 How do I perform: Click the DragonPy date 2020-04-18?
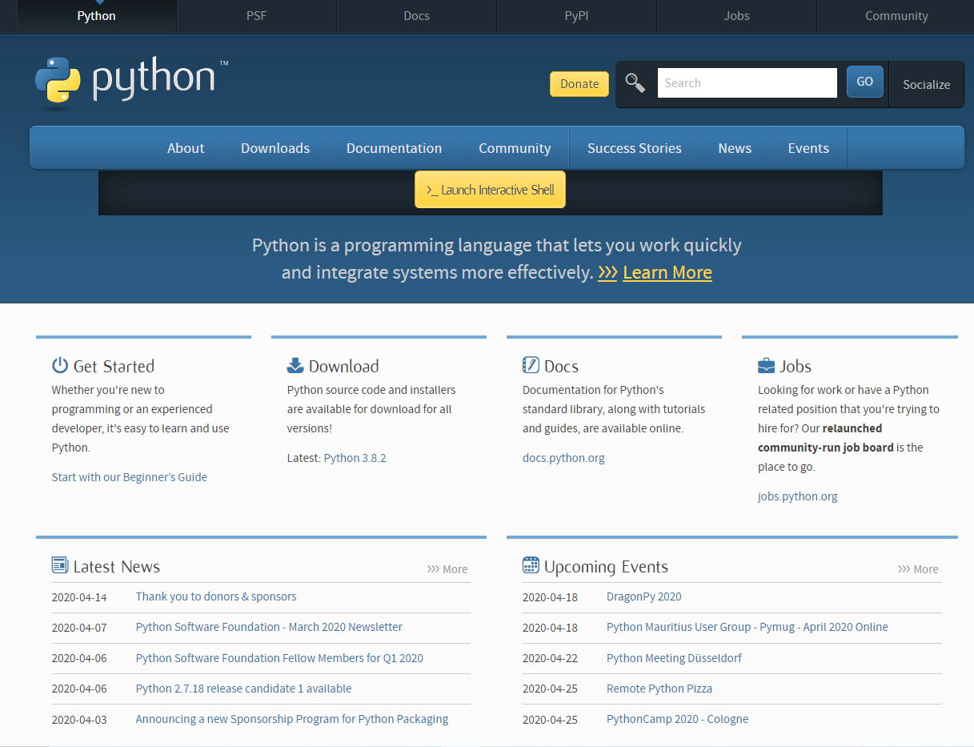[550, 597]
